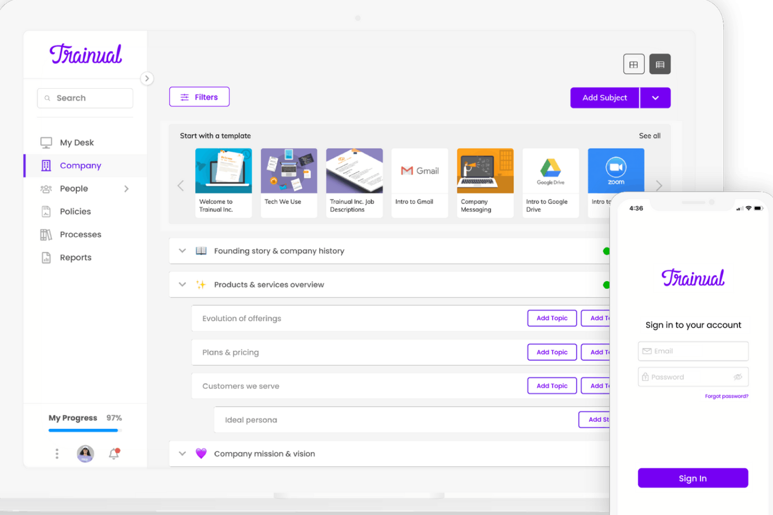Click the Filters icon button

coord(184,97)
